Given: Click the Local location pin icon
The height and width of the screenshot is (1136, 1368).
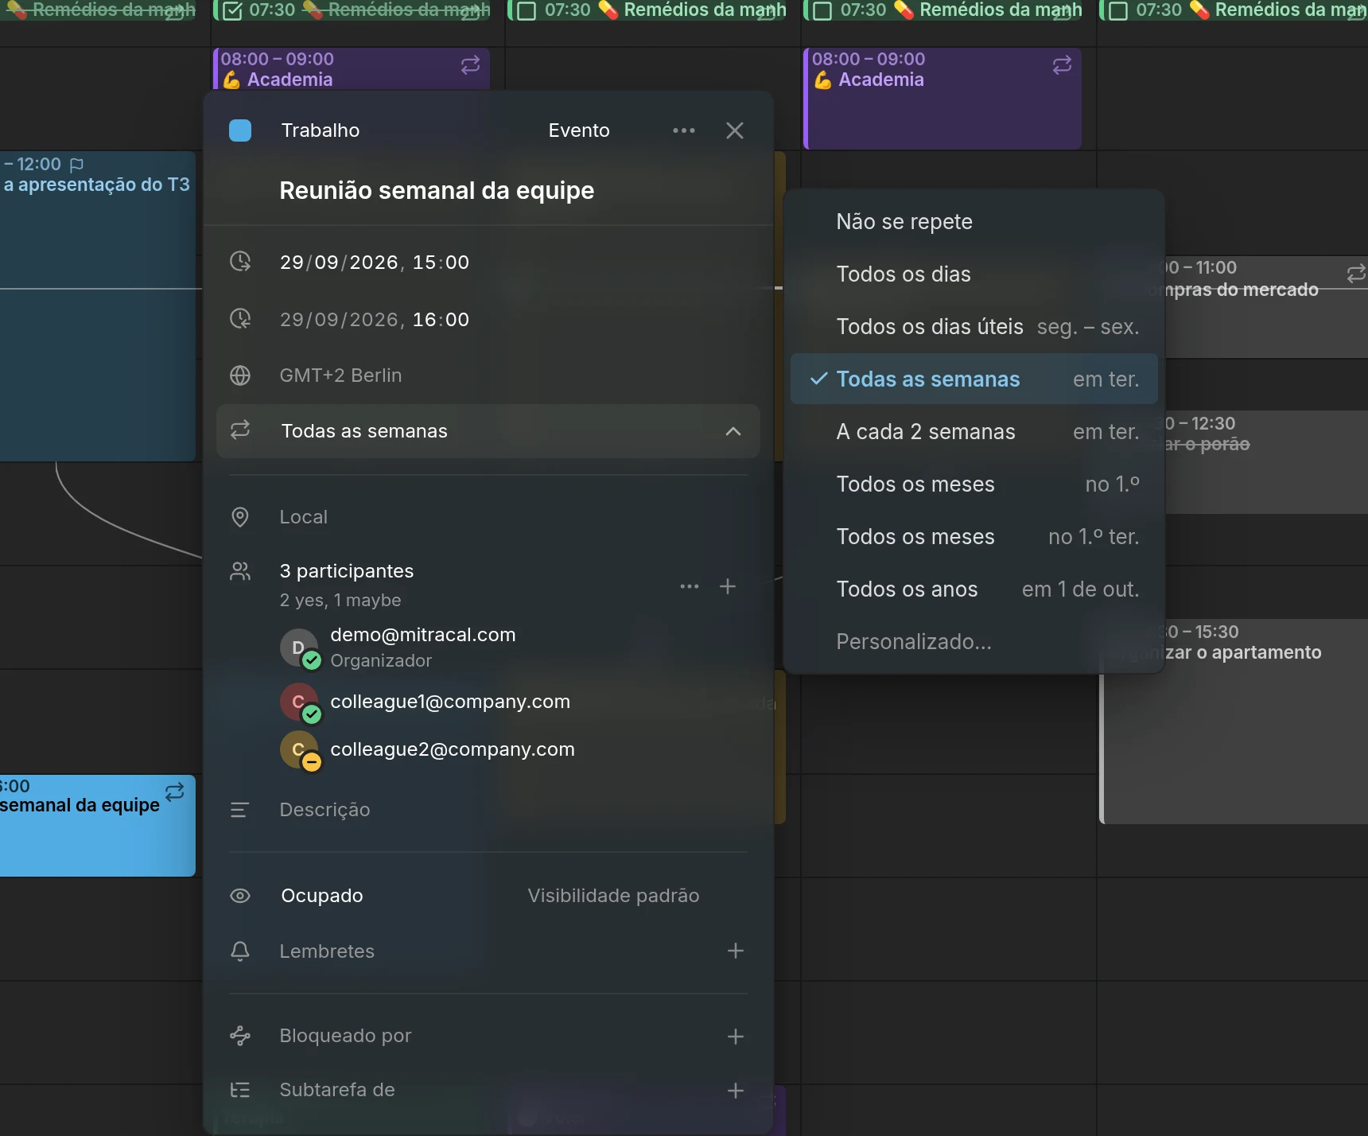Looking at the screenshot, I should [240, 517].
